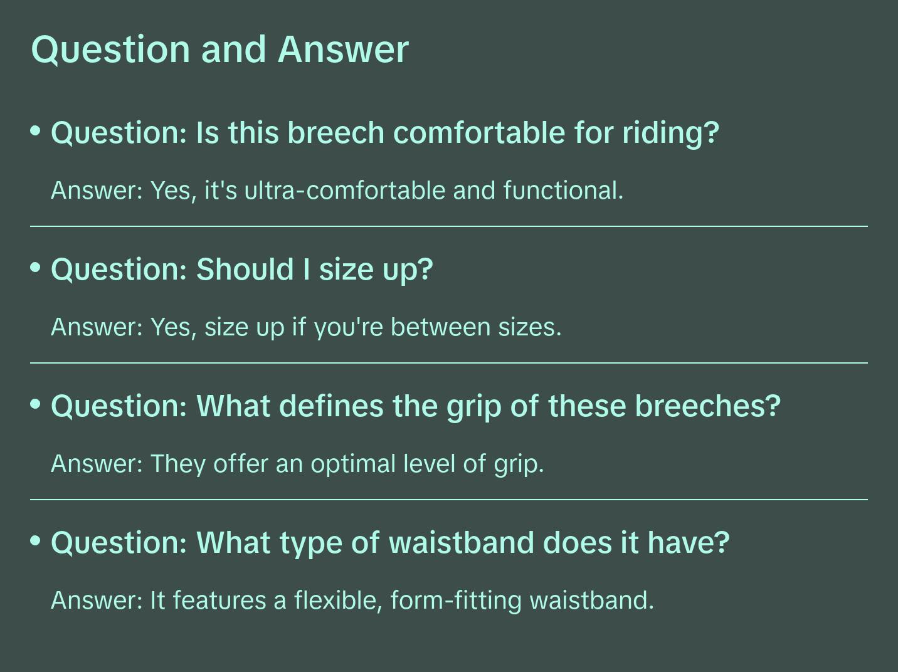
Task: Click the word "form-fitting" in the last answer
Action: pos(456,601)
